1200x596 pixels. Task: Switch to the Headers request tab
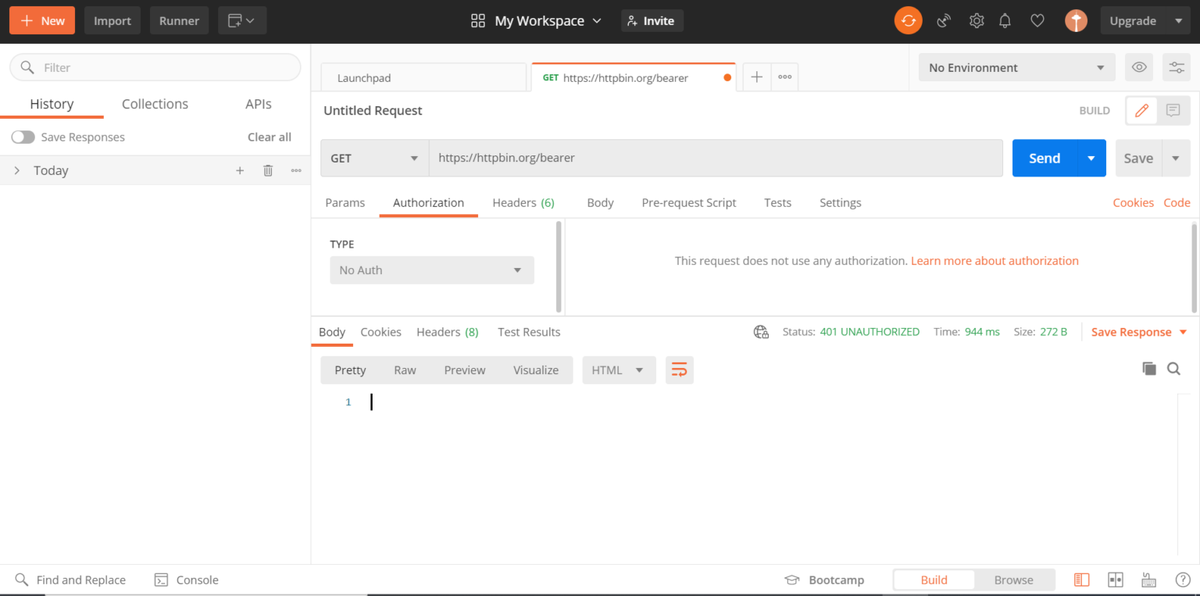516,202
